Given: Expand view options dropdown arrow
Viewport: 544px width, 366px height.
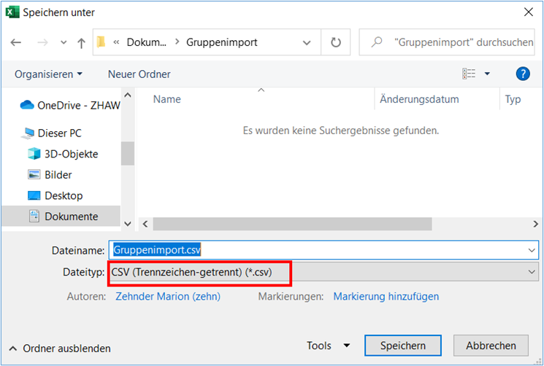Looking at the screenshot, I should click(x=487, y=74).
